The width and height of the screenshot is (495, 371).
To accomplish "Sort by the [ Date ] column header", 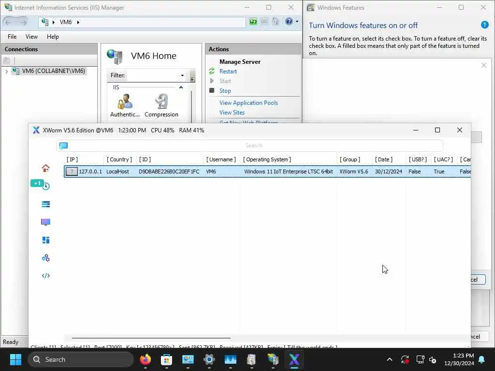I will 383,159.
